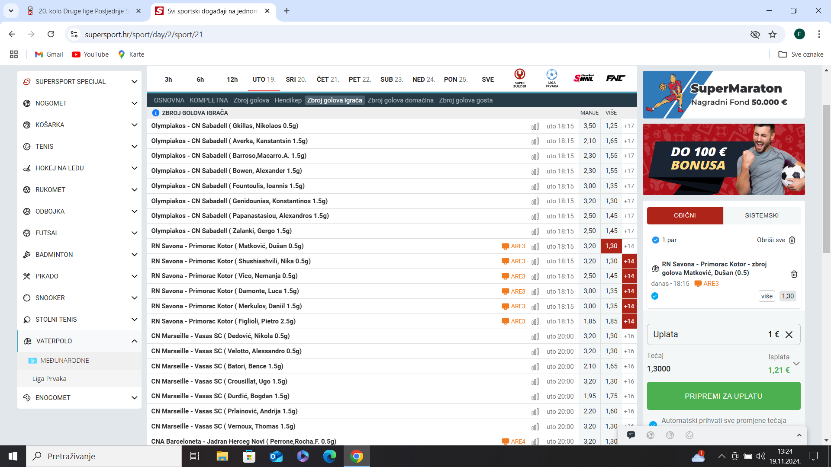Open FNC logo shortcut

615,78
